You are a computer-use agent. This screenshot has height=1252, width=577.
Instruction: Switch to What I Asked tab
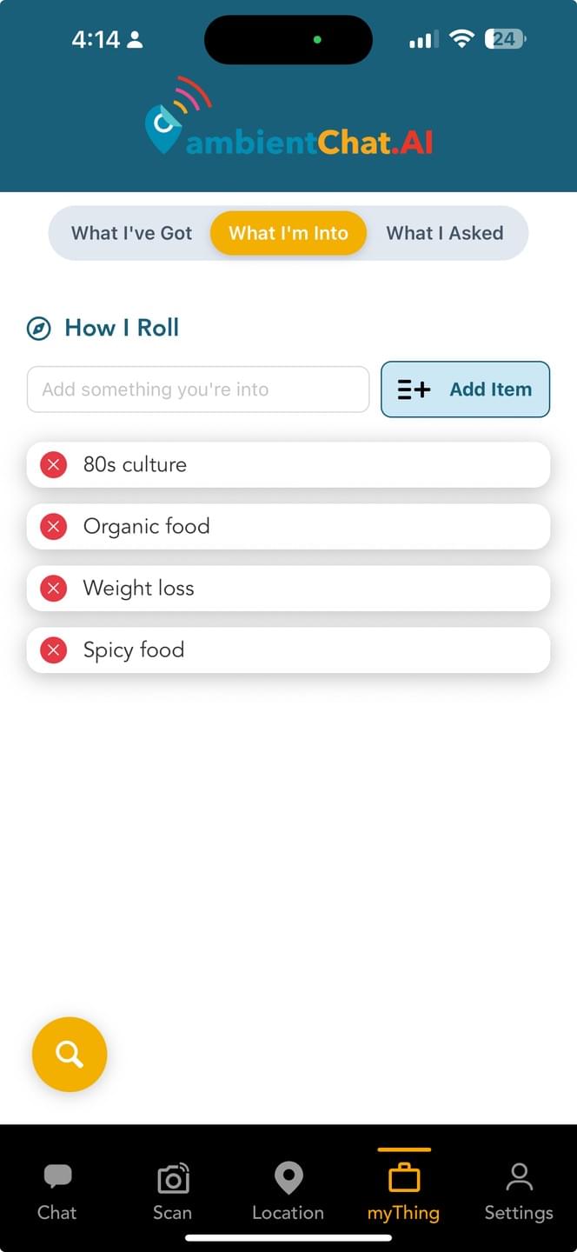point(445,233)
